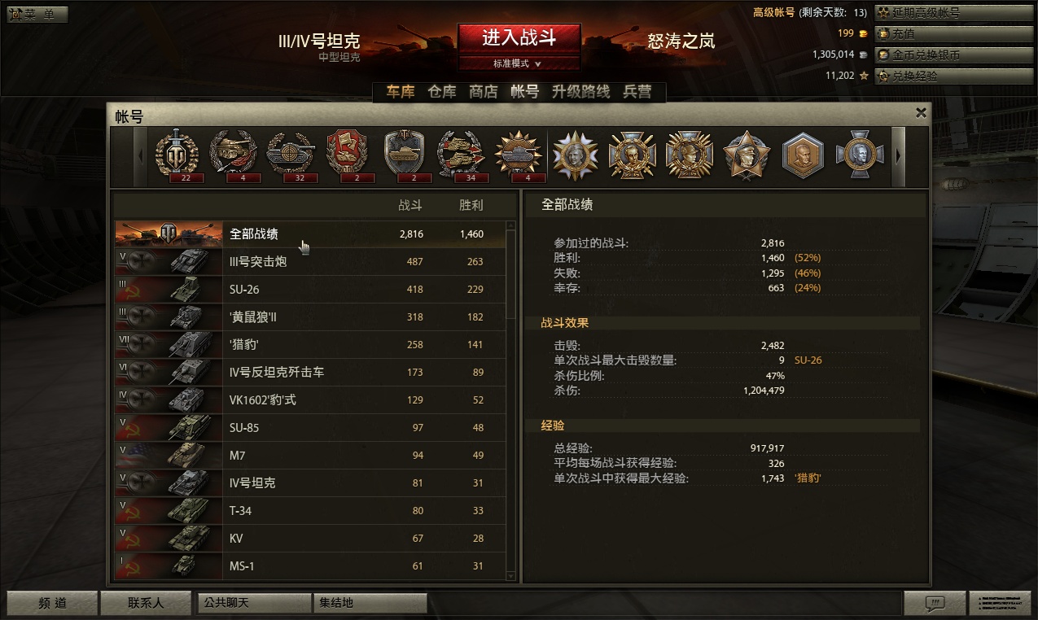This screenshot has width=1038, height=620.
Task: Click the crosshair tank medal with count 32
Action: click(x=291, y=155)
